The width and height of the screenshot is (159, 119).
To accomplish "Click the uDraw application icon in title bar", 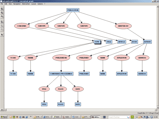I will point(1,1).
